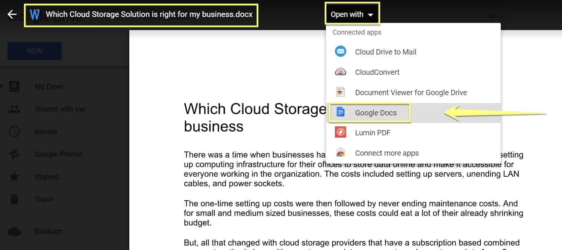Viewport: 562px width, 250px height.
Task: Click the Document Viewer app icon
Action: (341, 92)
